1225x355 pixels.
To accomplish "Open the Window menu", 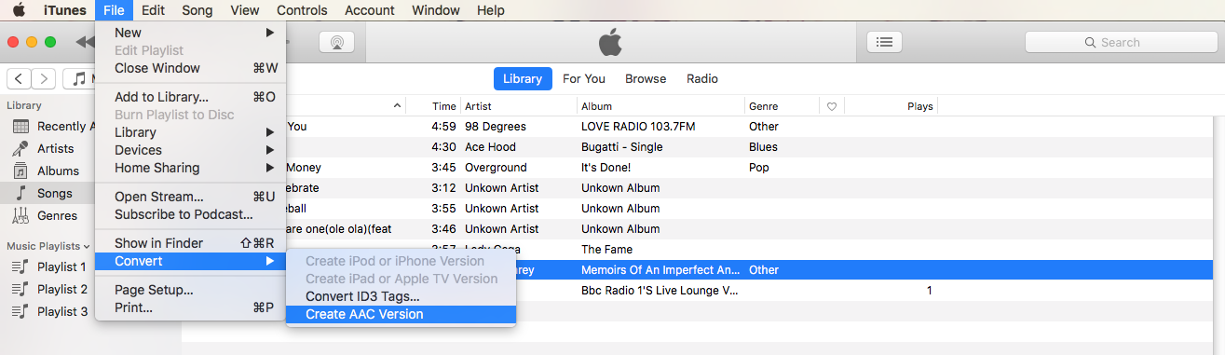I will tap(436, 10).
